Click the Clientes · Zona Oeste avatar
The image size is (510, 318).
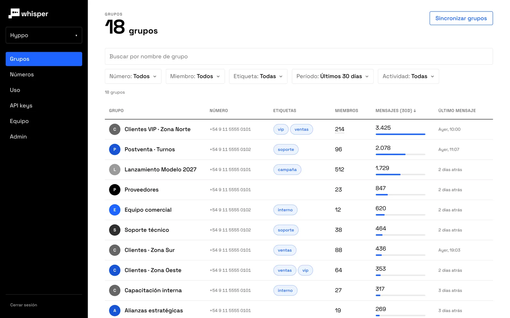pos(115,270)
